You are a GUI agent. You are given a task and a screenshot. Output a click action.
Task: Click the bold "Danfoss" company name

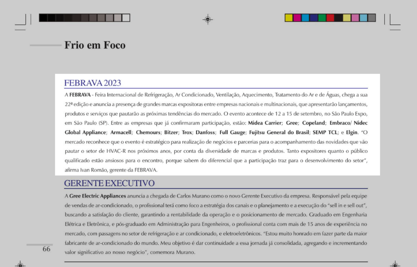click(x=205, y=132)
